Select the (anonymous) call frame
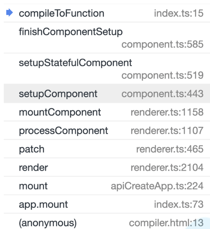The image size is (210, 229). click(48, 223)
